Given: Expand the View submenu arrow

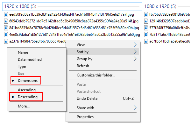Looking at the screenshot, I should click(135, 45).
